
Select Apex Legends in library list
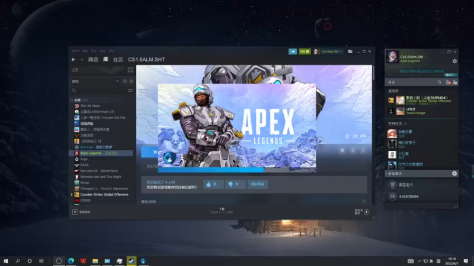[x=101, y=153]
